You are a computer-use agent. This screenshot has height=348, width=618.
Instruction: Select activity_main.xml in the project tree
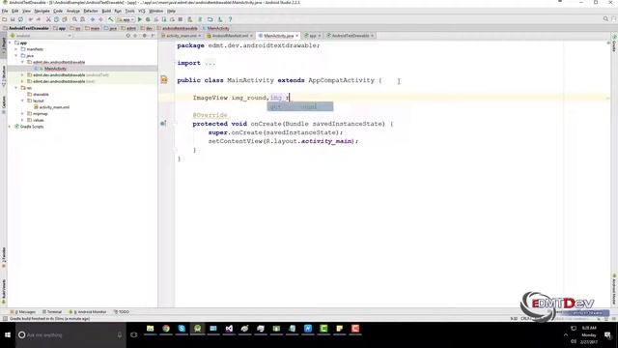[54, 107]
